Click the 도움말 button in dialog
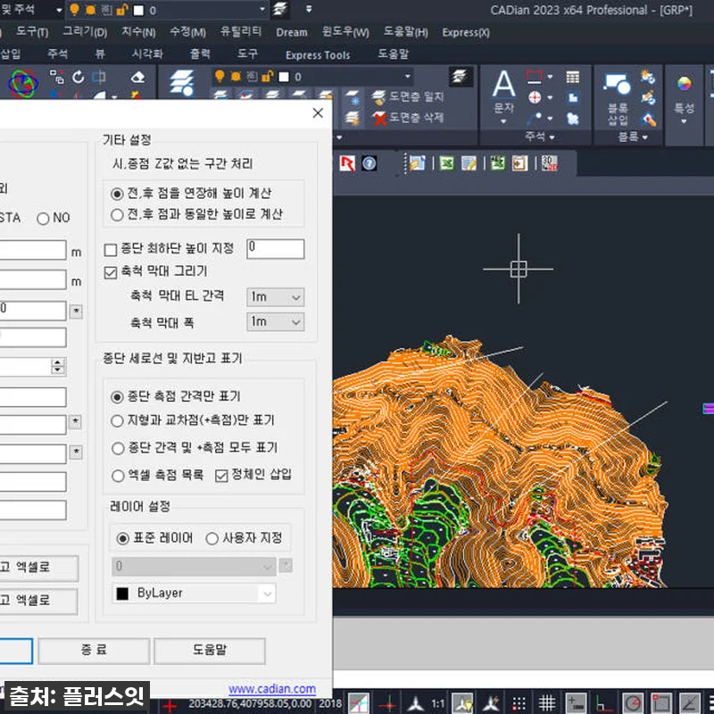 coord(210,651)
